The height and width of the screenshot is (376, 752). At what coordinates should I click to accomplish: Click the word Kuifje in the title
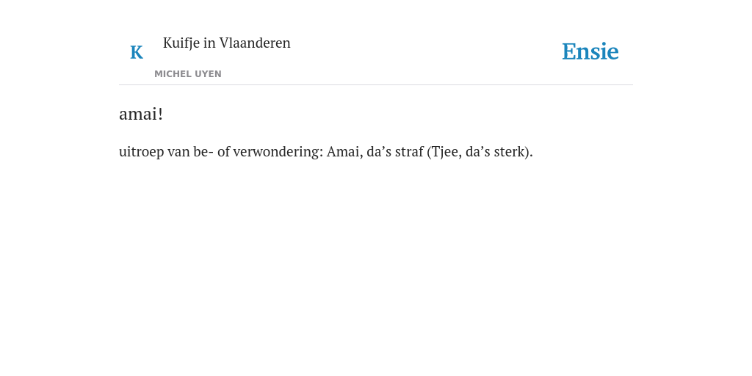[x=181, y=43]
